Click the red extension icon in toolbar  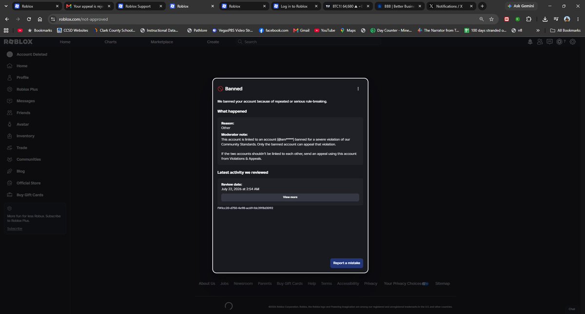click(507, 19)
